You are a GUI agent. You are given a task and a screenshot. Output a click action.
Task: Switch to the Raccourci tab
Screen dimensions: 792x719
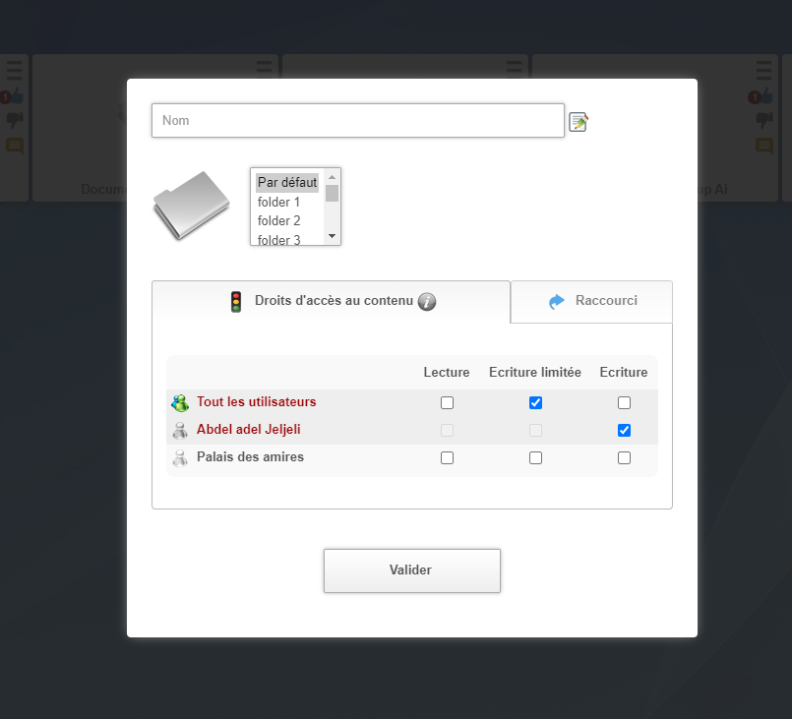(591, 301)
